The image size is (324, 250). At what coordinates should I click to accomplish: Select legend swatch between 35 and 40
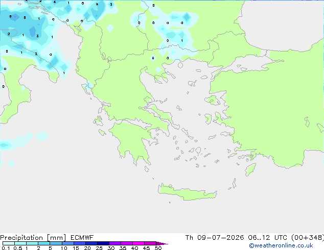(x=126, y=243)
